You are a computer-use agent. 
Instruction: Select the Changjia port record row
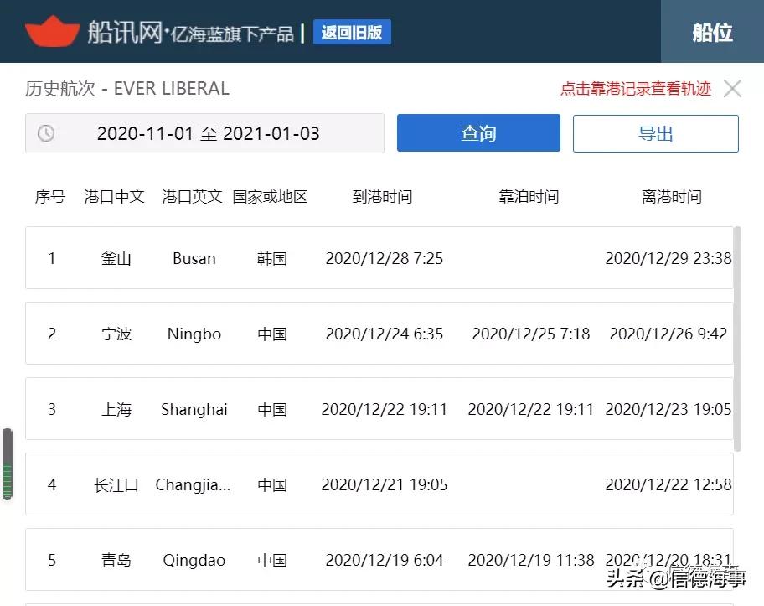[x=382, y=484]
